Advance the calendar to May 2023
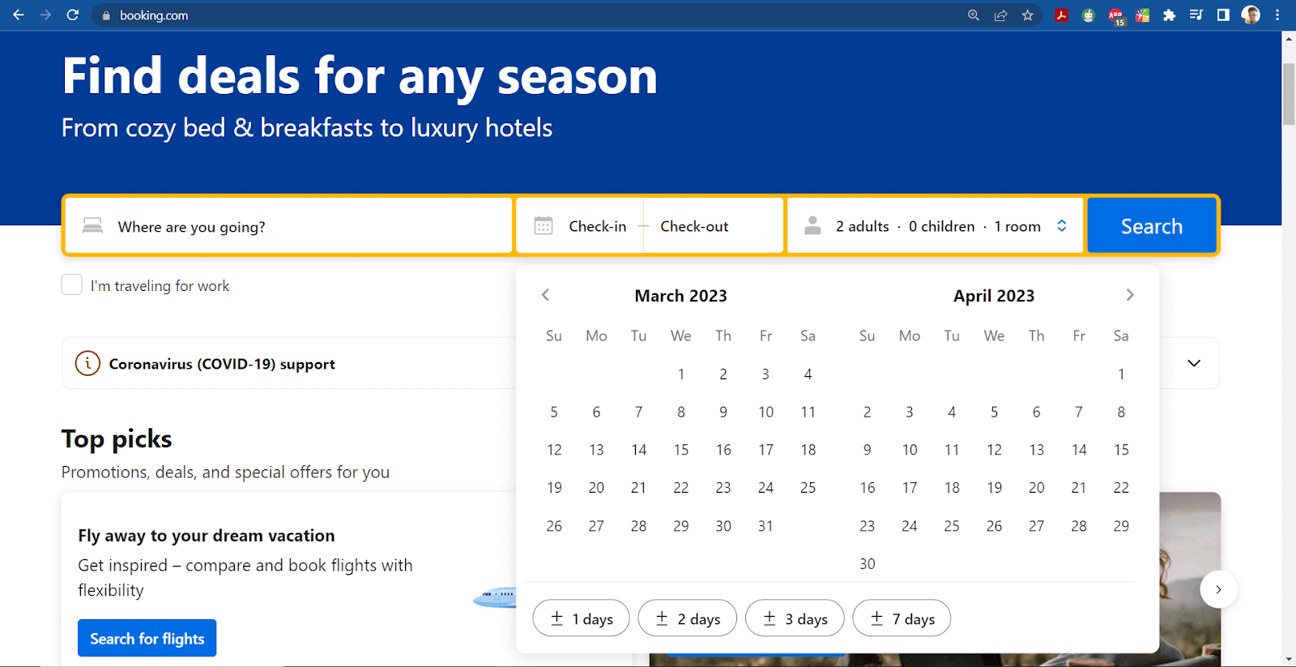Image resolution: width=1296 pixels, height=667 pixels. pos(1130,295)
